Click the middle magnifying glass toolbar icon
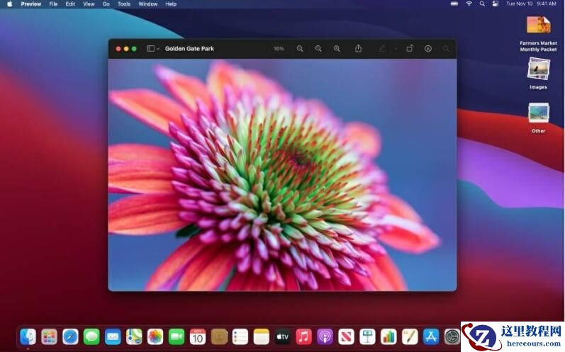Screen dimensions: 565x352 (318, 49)
